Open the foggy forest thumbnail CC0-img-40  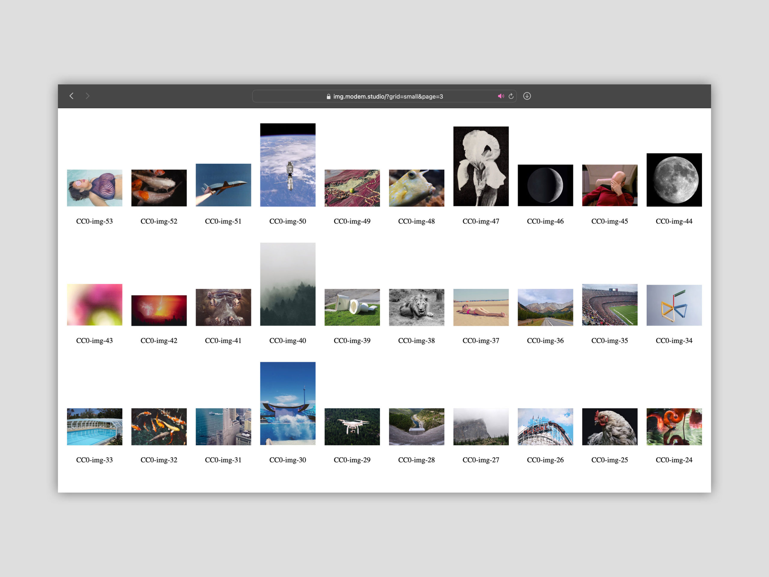[x=288, y=284]
